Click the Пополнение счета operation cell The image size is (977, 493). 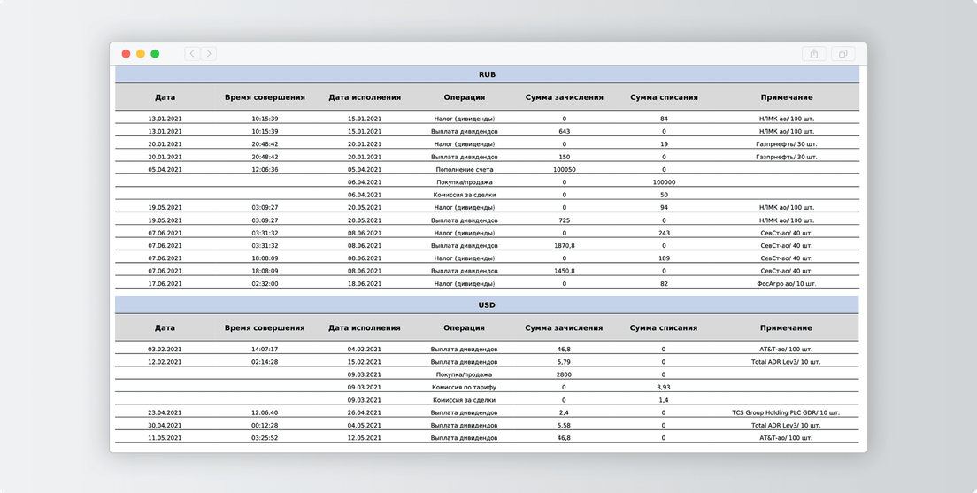tap(465, 170)
